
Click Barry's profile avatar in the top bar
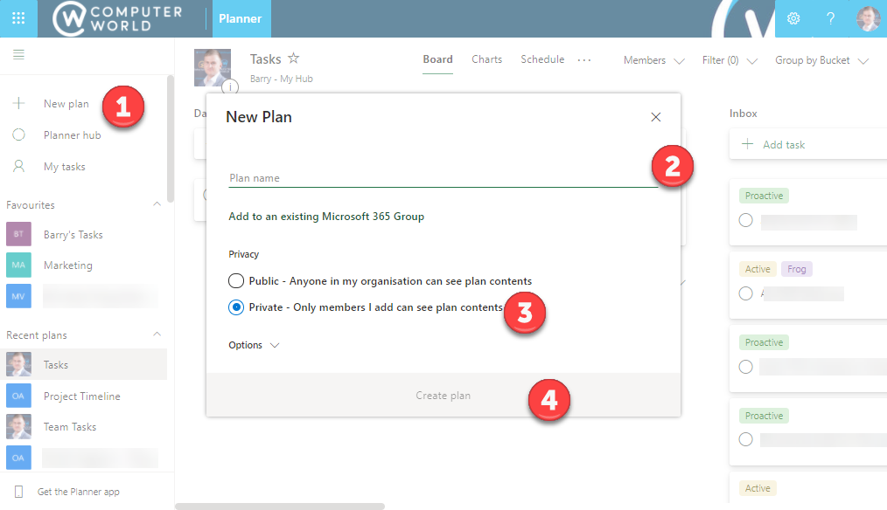click(868, 17)
